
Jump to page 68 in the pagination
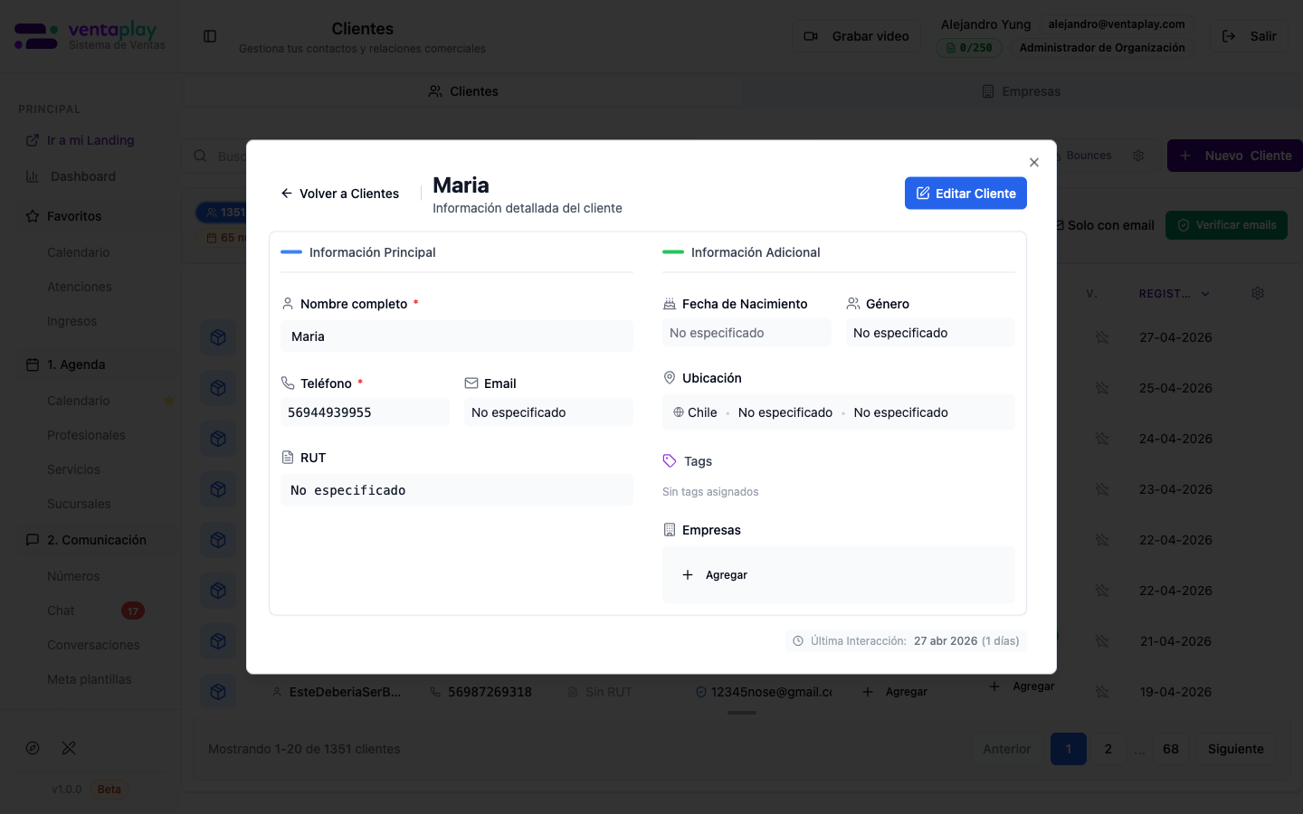pyautogui.click(x=1170, y=749)
